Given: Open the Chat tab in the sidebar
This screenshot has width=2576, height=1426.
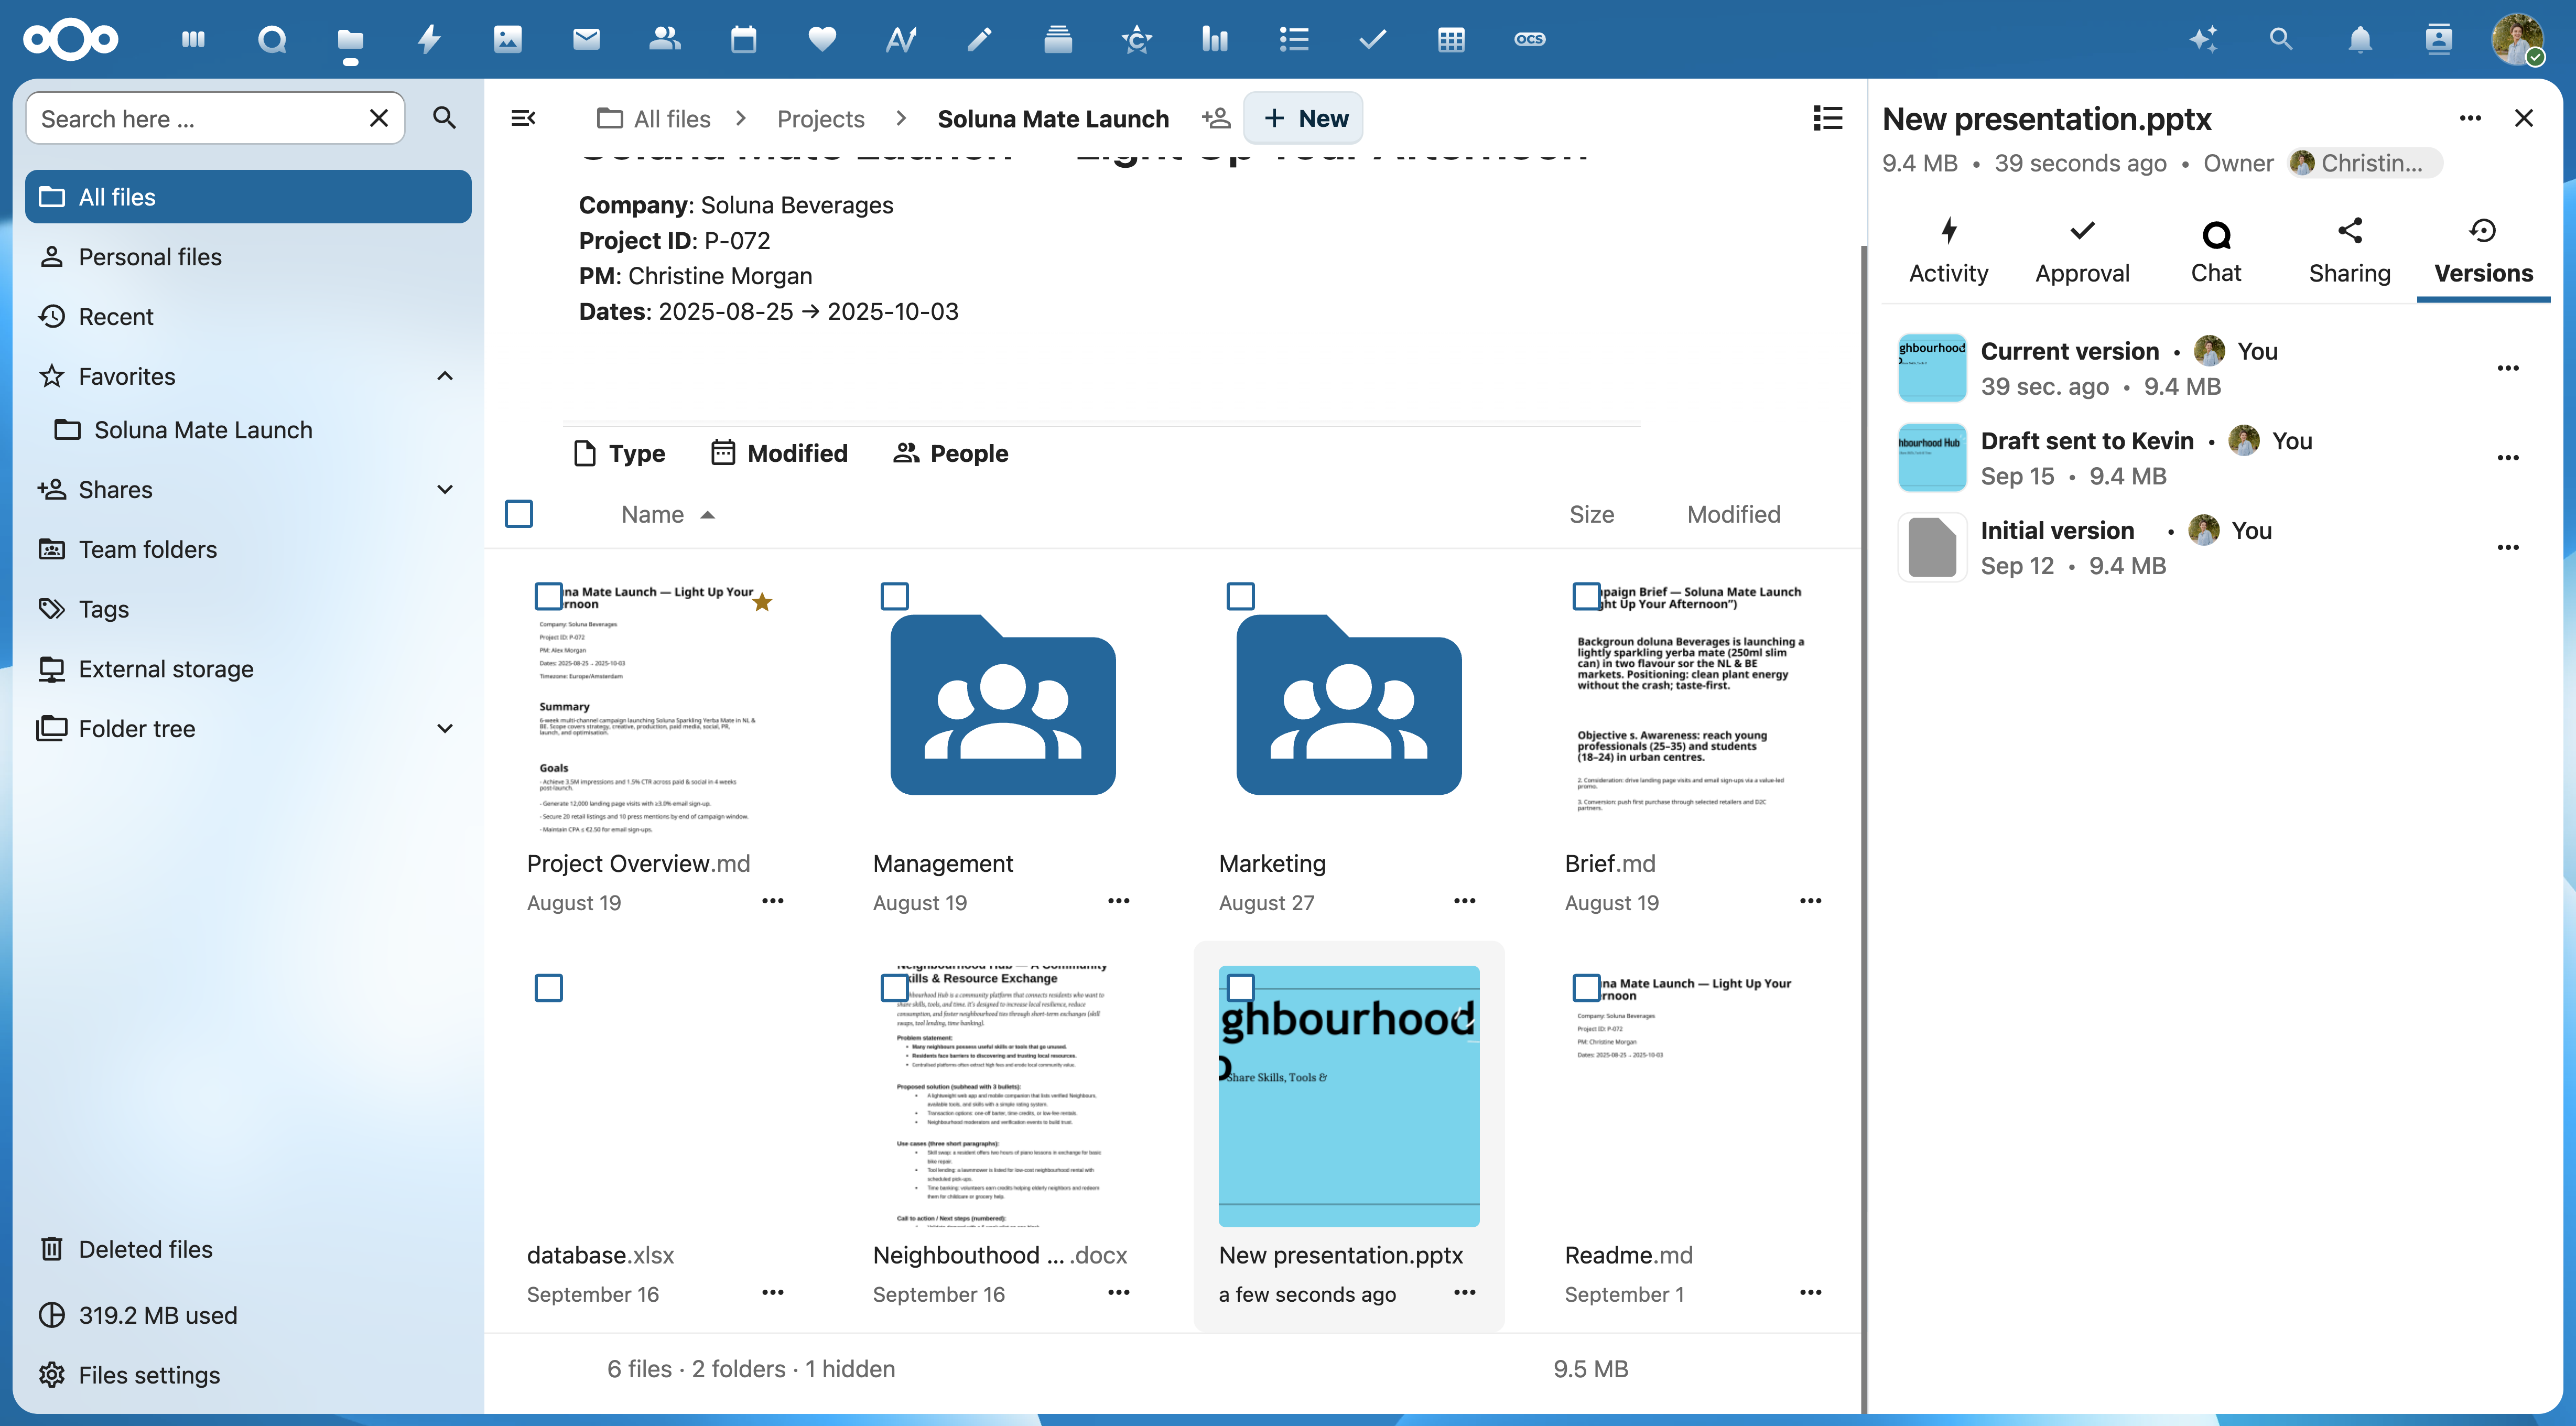Looking at the screenshot, I should tap(2216, 250).
